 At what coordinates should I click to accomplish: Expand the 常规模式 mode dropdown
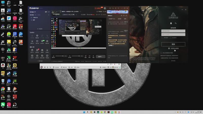(33, 12)
